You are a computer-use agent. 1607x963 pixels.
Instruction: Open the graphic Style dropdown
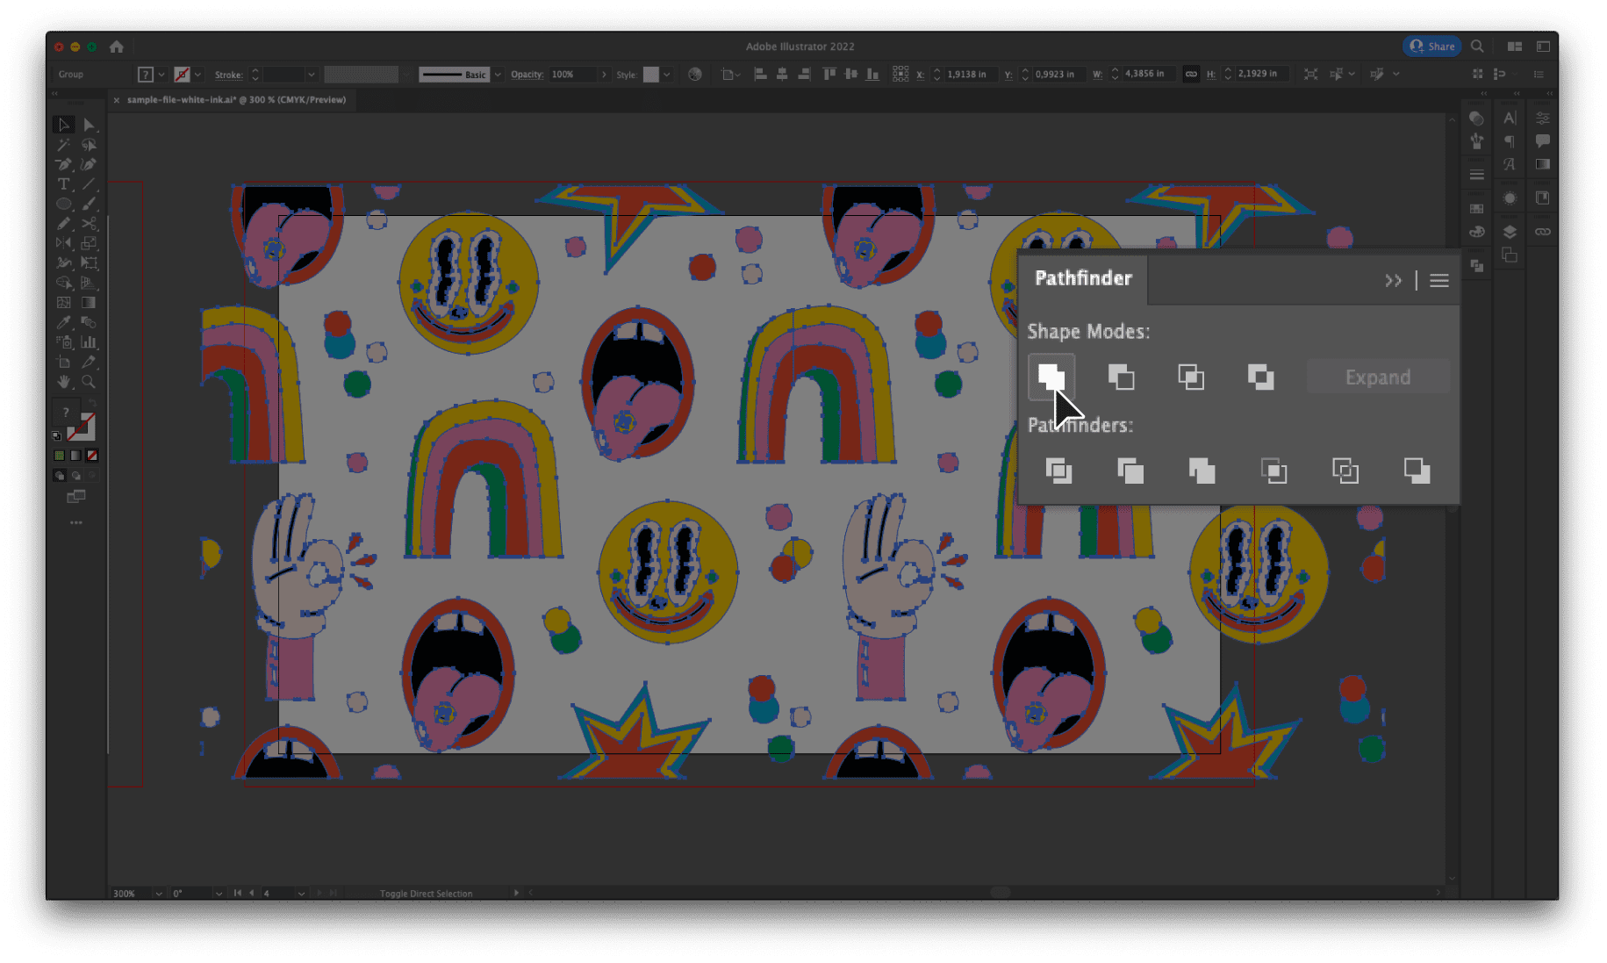[x=667, y=75]
